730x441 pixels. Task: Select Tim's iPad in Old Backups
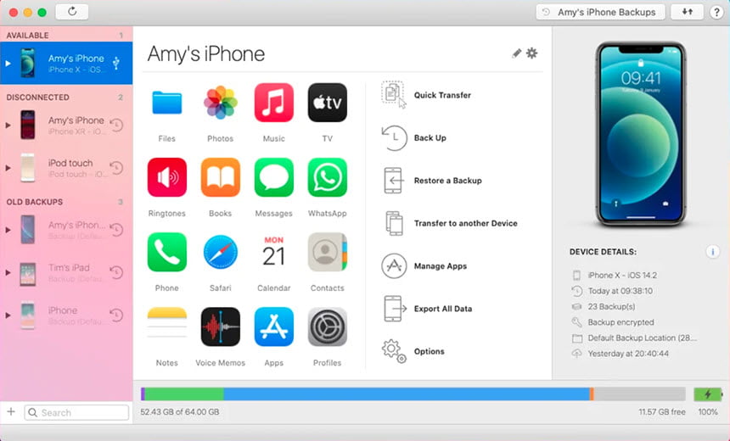[x=66, y=272]
